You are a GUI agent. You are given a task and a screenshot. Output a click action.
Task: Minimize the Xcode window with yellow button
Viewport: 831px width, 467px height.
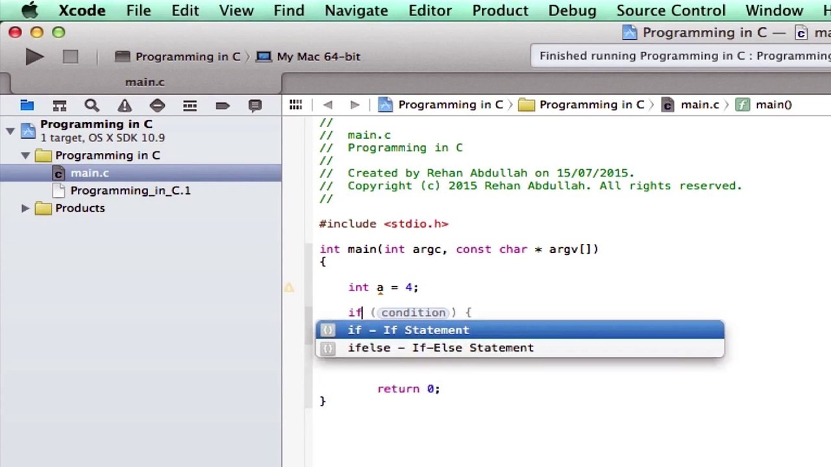point(37,32)
